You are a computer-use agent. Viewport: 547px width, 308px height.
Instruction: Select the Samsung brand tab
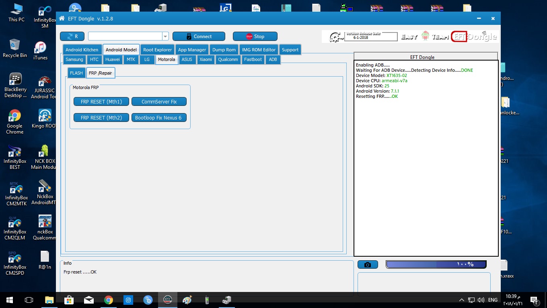click(x=74, y=59)
